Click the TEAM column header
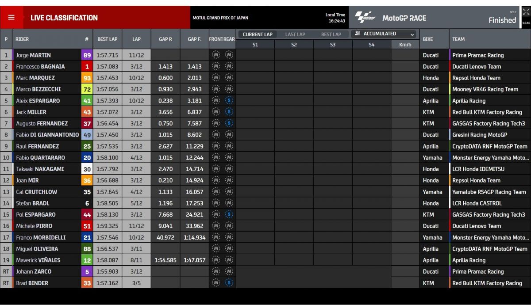The height and width of the screenshot is (305, 531). pyautogui.click(x=458, y=39)
